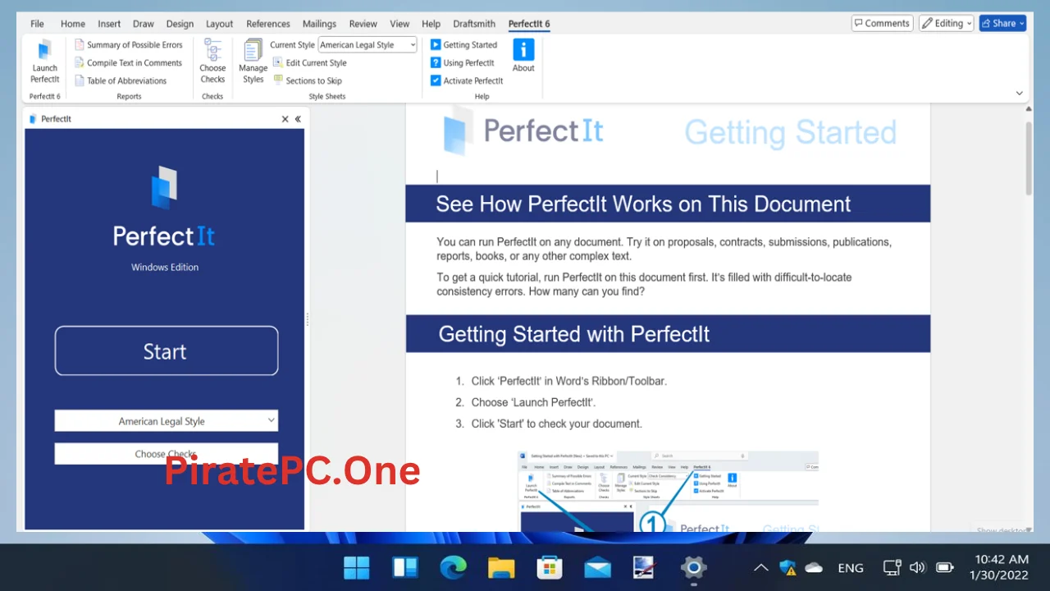Open the Editing mode dropdown
Image resolution: width=1050 pixels, height=591 pixels.
[946, 24]
